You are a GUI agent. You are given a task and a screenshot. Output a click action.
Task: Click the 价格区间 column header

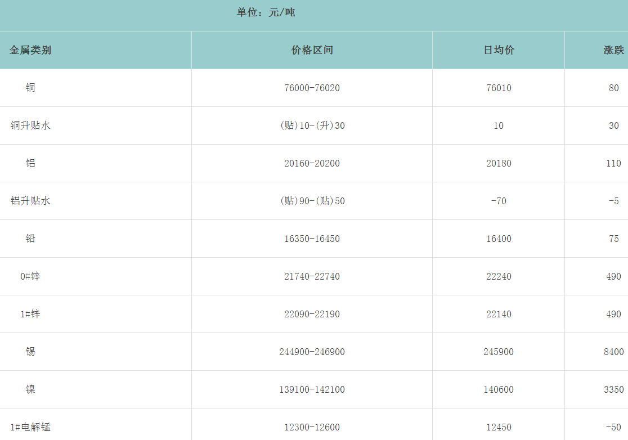[312, 50]
